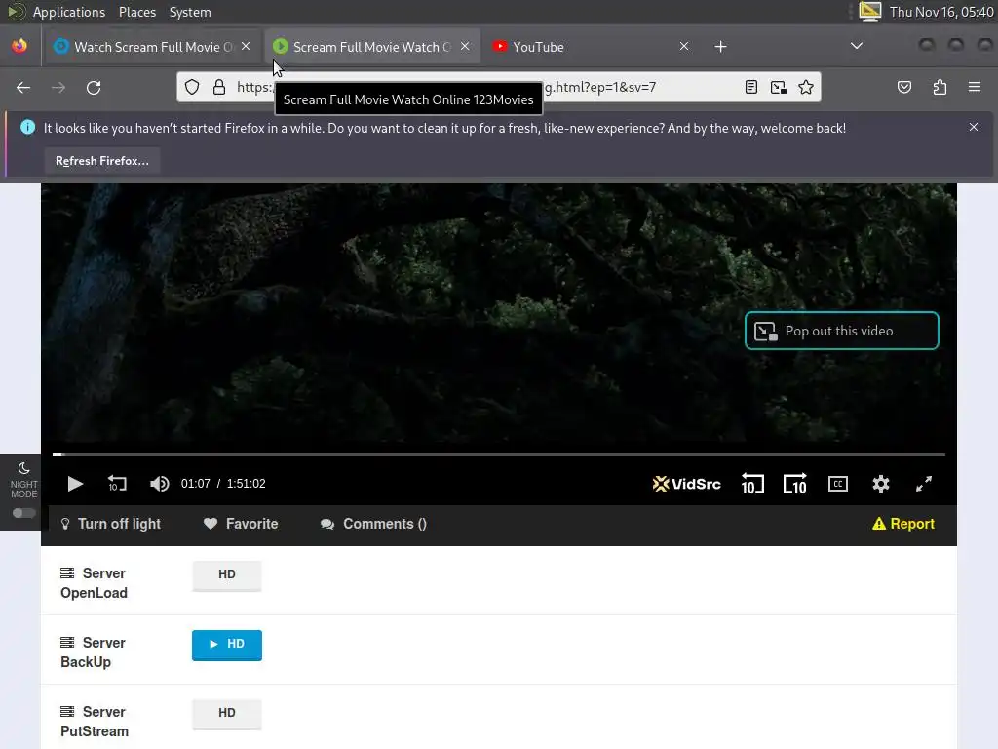Close the Scream Full Movie Watch Online tab
Screen dimensions: 998x749
coord(465,46)
